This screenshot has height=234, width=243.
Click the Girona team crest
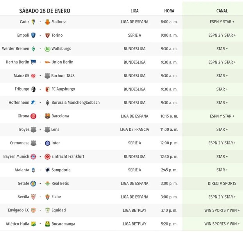(x=33, y=116)
